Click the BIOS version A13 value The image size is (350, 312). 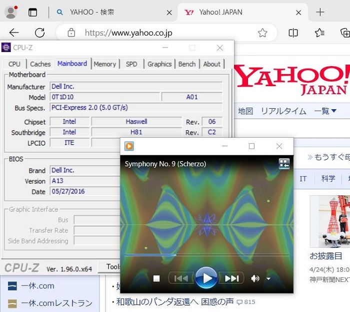[x=85, y=181]
